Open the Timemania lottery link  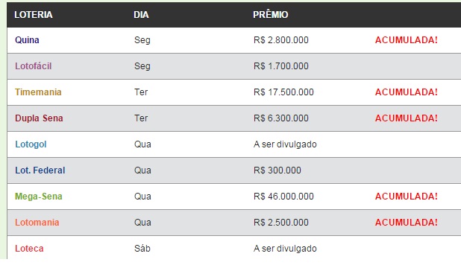click(x=38, y=92)
